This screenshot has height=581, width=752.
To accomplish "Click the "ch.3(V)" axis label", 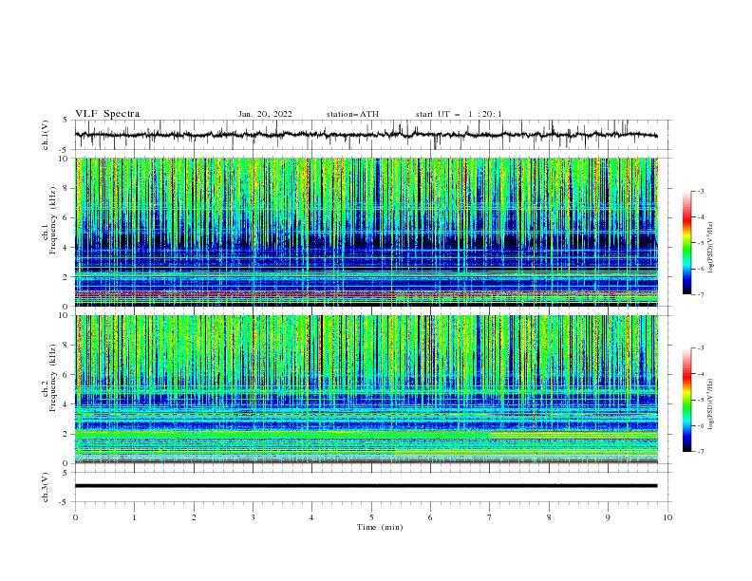I will click(x=46, y=487).
